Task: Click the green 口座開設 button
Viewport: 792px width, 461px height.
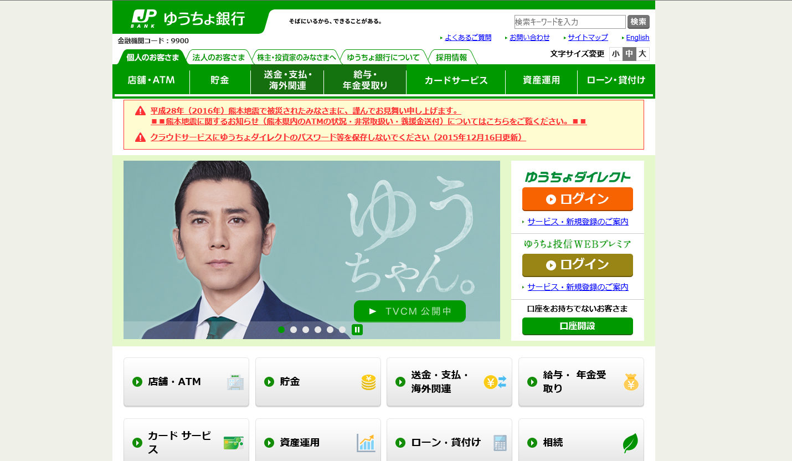Action: pos(578,326)
